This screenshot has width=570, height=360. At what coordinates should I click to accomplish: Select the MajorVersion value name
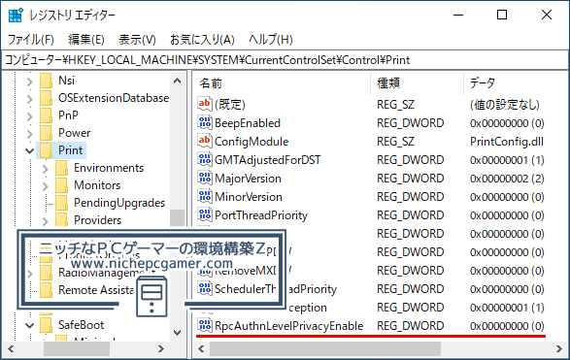248,179
